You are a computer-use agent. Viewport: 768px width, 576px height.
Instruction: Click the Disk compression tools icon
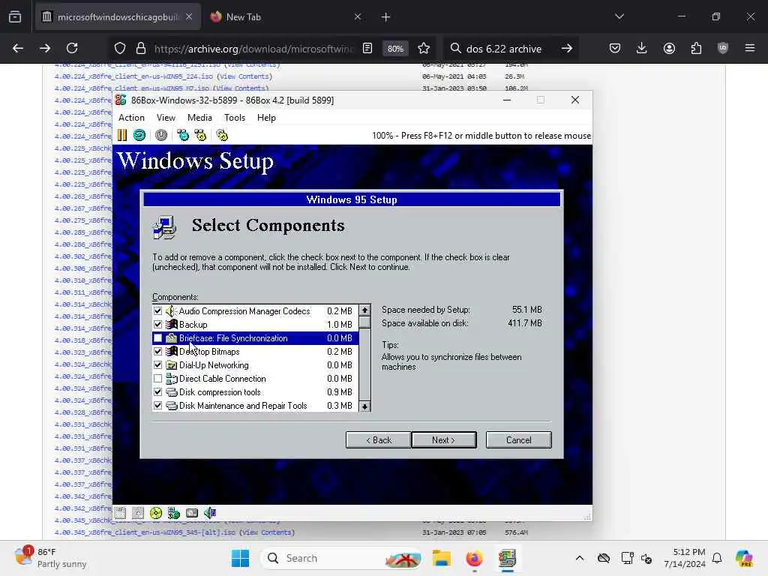pos(171,391)
